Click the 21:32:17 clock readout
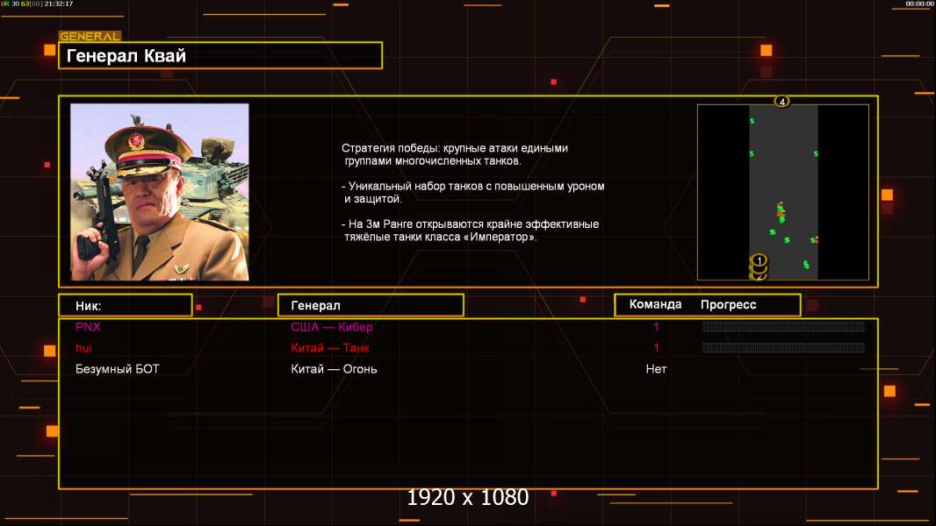Viewport: 936px width, 526px height. pos(59,4)
